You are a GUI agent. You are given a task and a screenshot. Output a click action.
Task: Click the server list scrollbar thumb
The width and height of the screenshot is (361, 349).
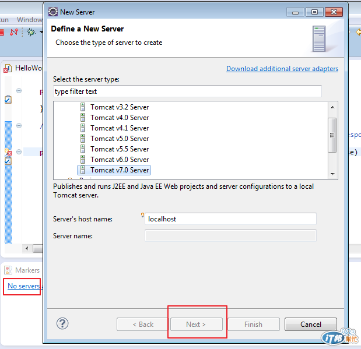click(332, 135)
